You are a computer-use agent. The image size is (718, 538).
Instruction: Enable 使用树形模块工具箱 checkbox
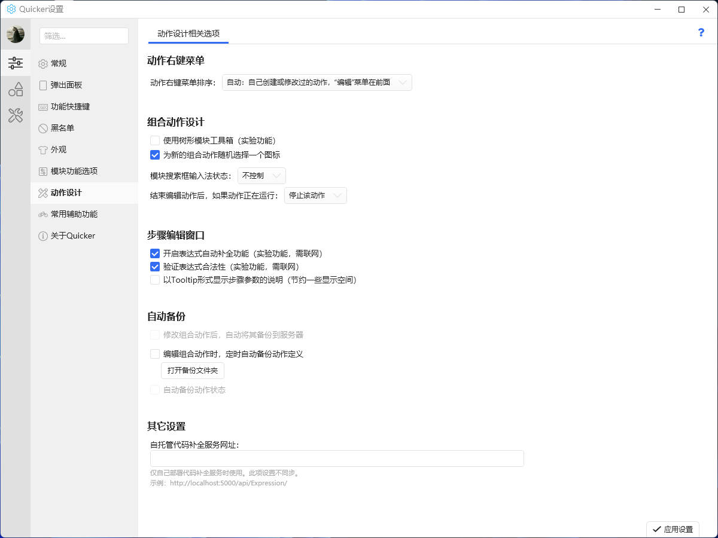(155, 140)
